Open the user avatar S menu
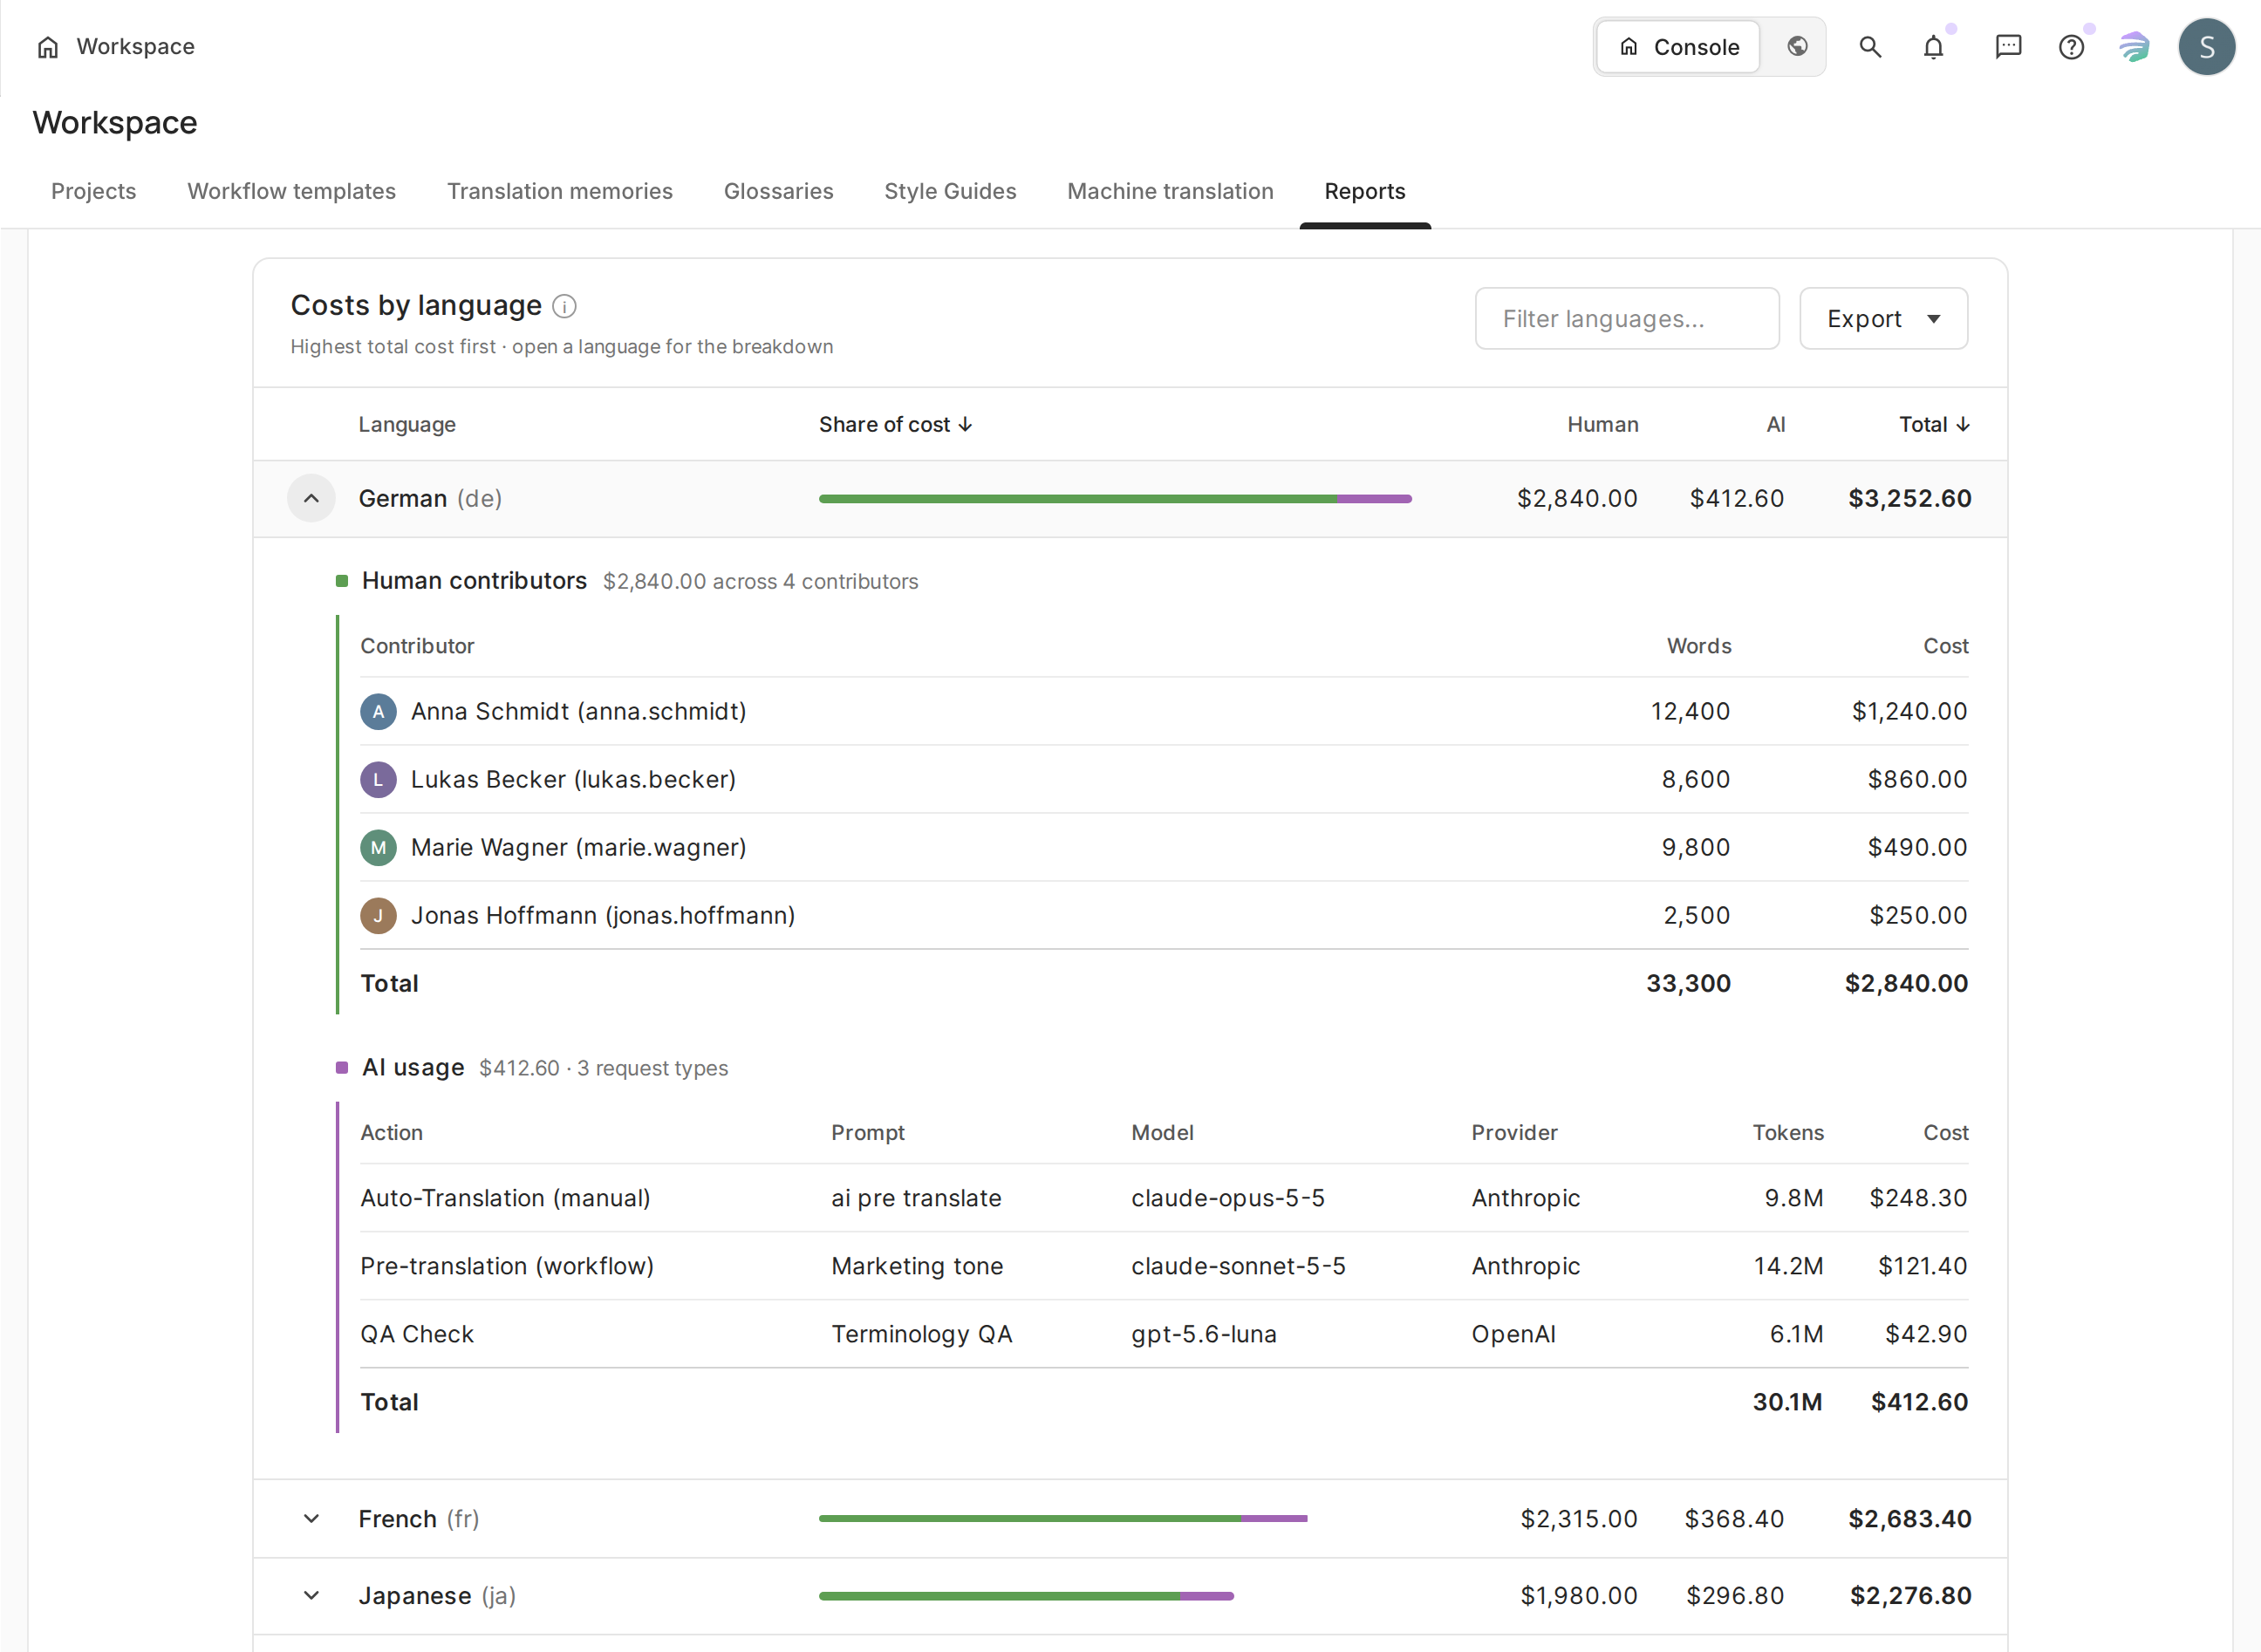This screenshot has height=1652, width=2261. [x=2206, y=47]
